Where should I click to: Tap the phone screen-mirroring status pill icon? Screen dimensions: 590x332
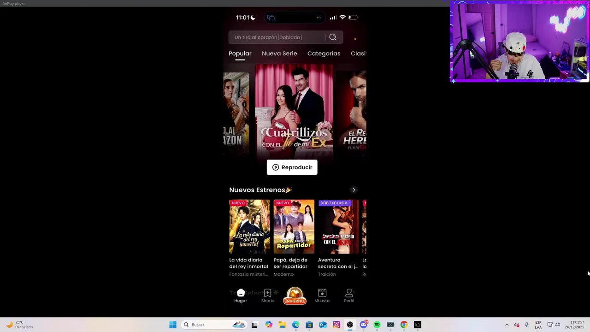coord(271,18)
